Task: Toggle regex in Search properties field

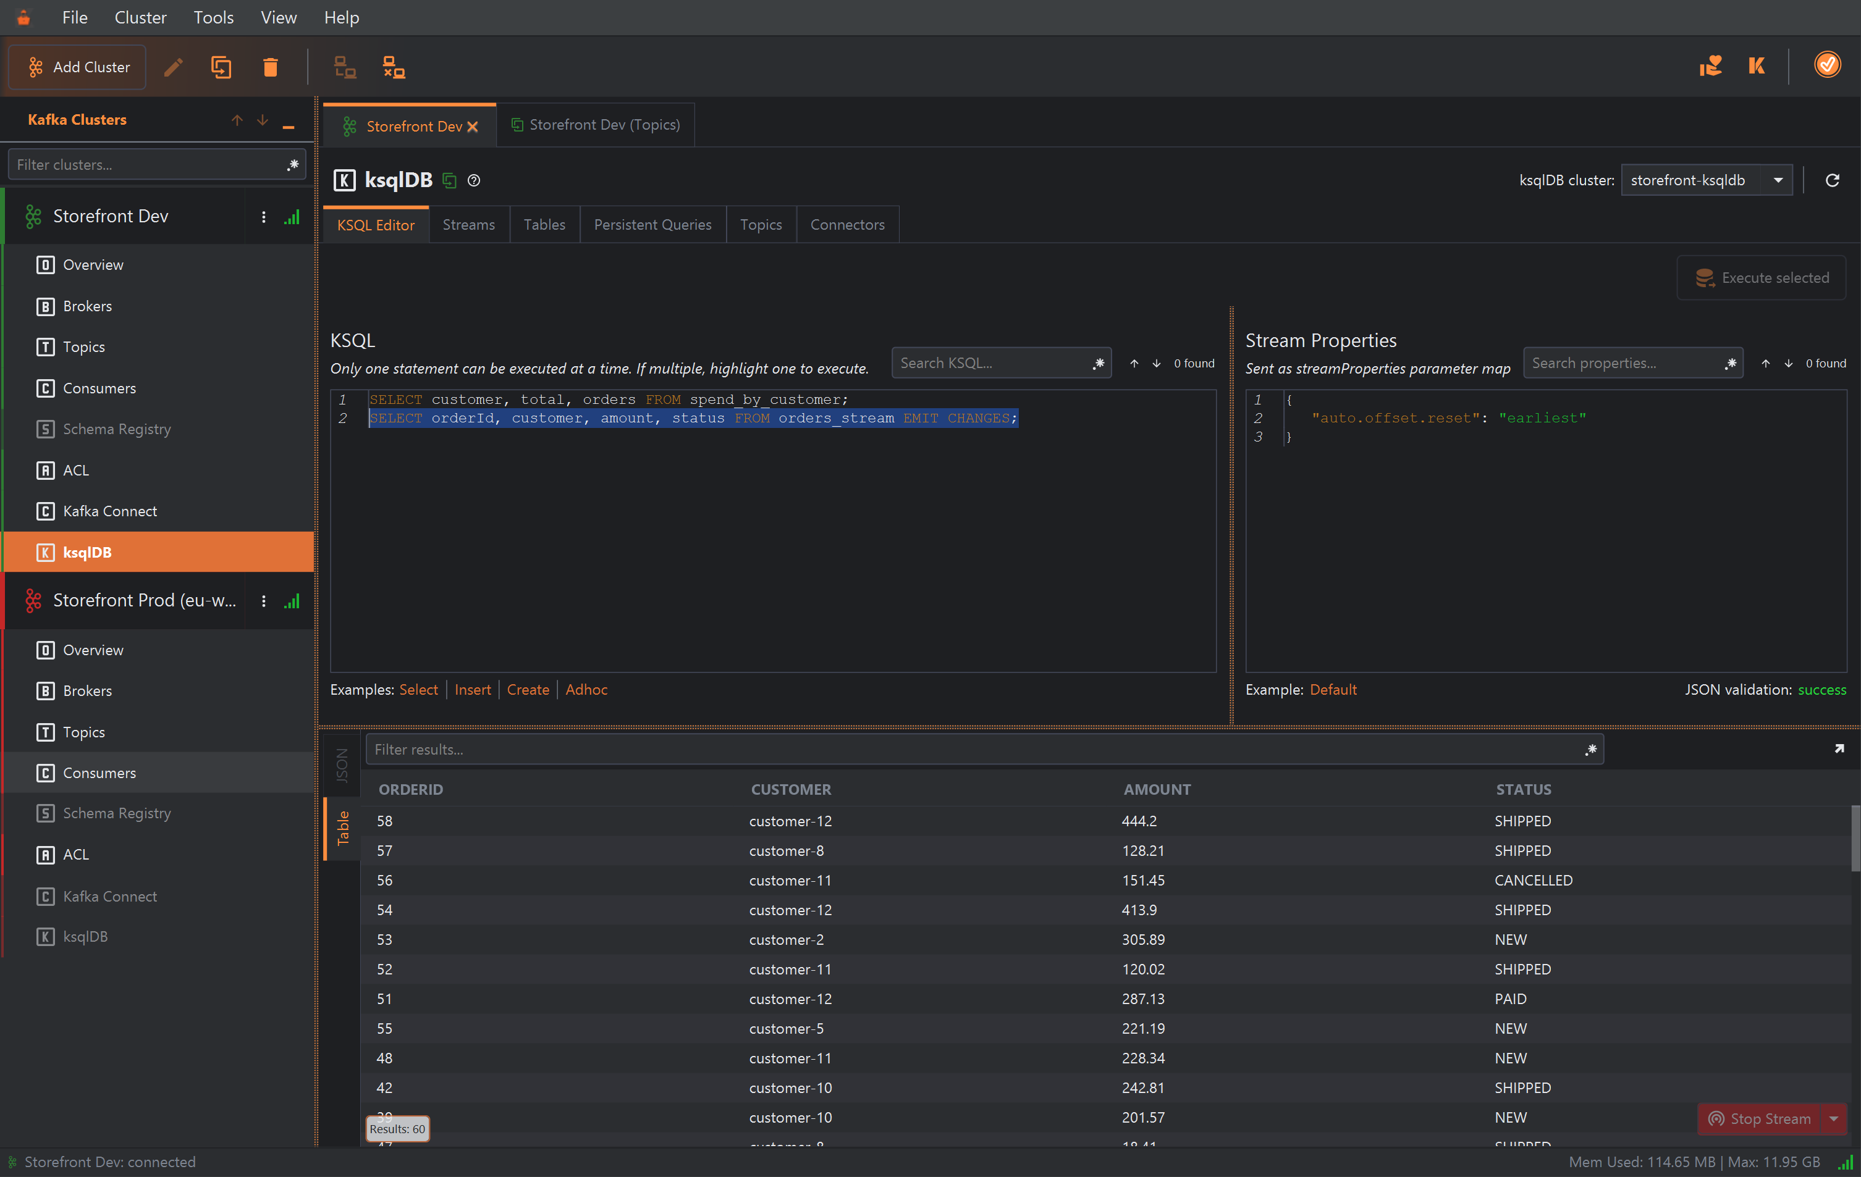Action: pos(1729,363)
